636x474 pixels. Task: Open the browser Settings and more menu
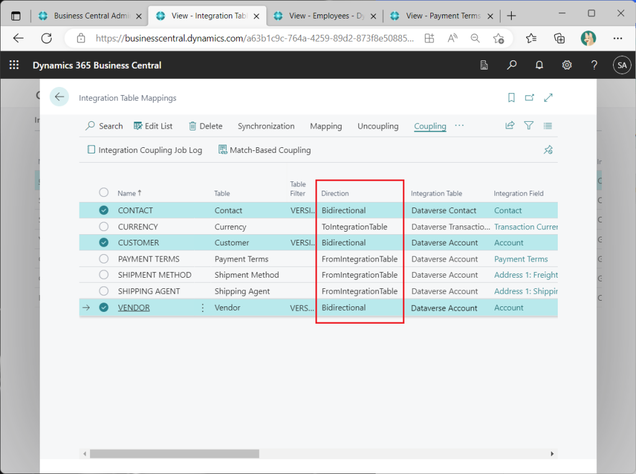[x=617, y=38]
